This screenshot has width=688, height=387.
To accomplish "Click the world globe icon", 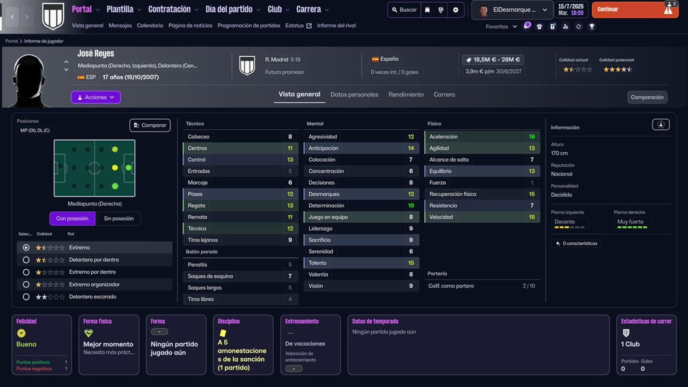I will click(441, 10).
